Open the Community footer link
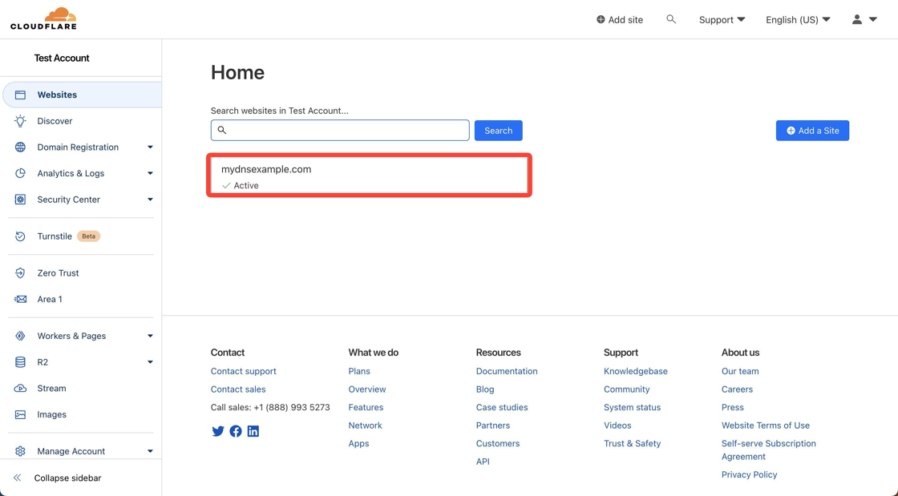 coord(626,389)
